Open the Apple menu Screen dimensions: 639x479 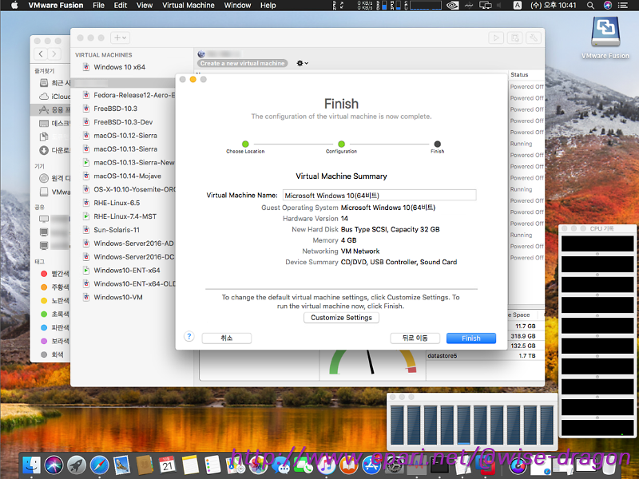[x=14, y=6]
